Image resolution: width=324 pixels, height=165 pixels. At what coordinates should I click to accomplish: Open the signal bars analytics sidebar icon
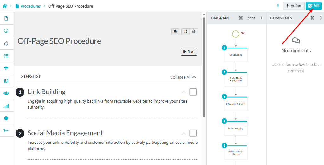(6, 106)
